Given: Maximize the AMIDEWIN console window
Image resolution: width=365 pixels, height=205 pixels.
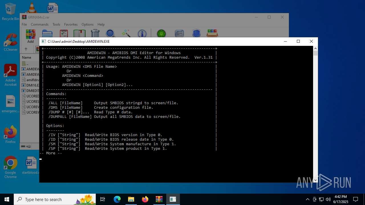Looking at the screenshot, I should [x=298, y=41].
